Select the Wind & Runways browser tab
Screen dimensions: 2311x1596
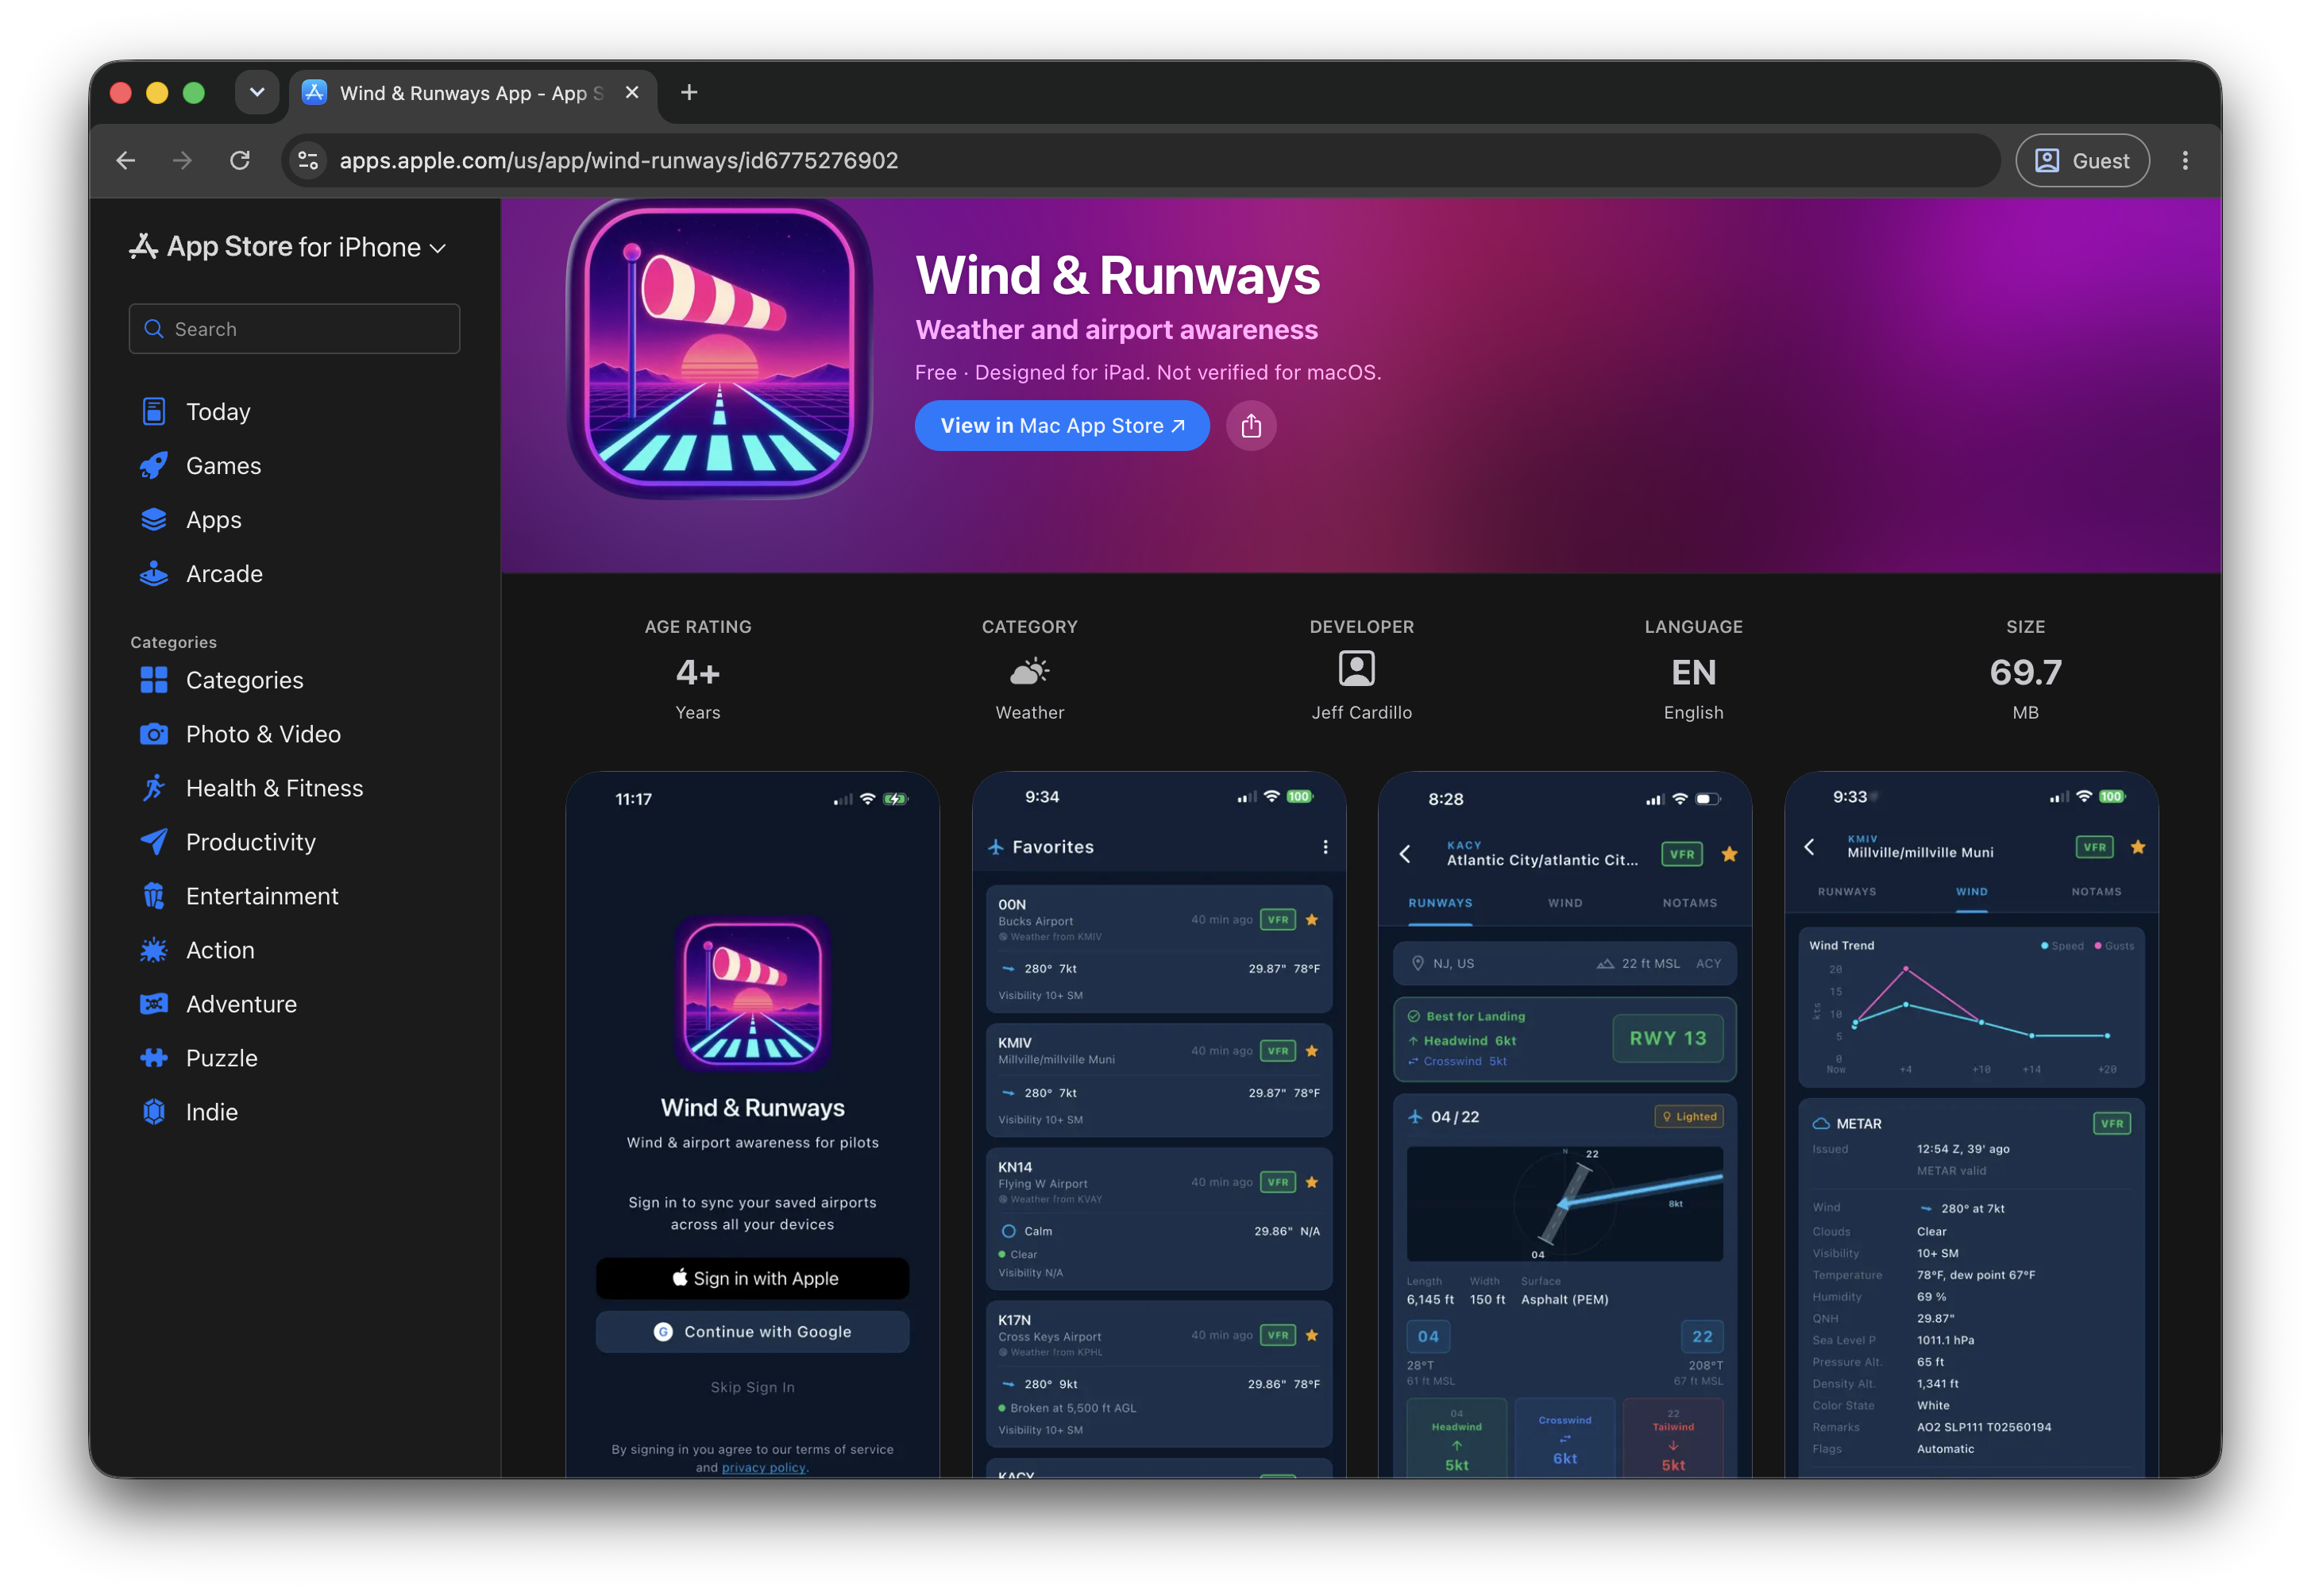pos(473,93)
